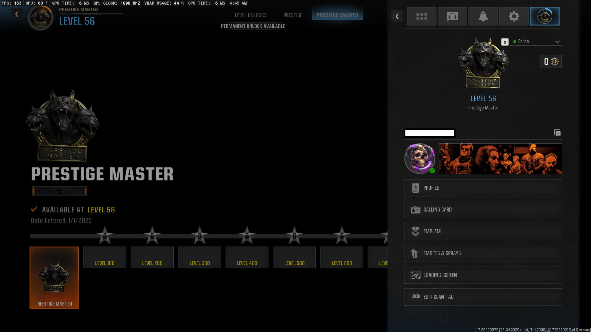Switch to the Prestige tab
Viewport: 591px width, 332px height.
pos(292,15)
